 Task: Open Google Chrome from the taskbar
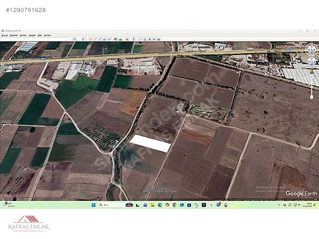pyautogui.click(x=175, y=205)
